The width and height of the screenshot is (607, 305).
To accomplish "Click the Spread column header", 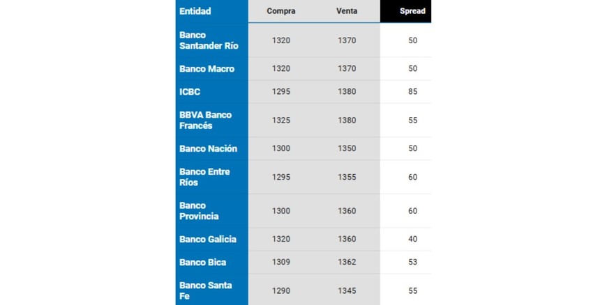I will click(412, 11).
